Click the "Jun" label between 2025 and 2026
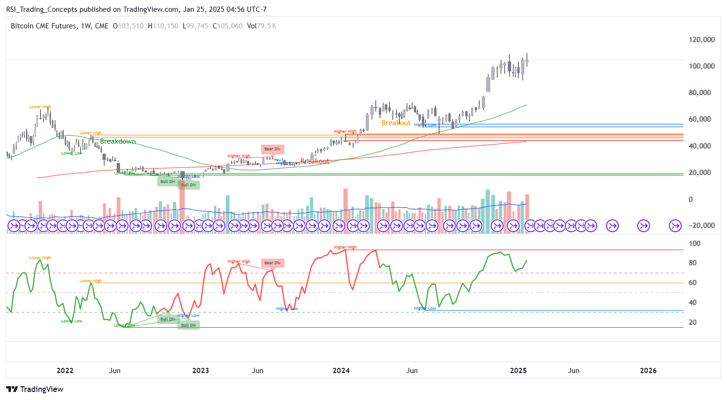Viewport: 727px width, 400px height. coord(573,371)
